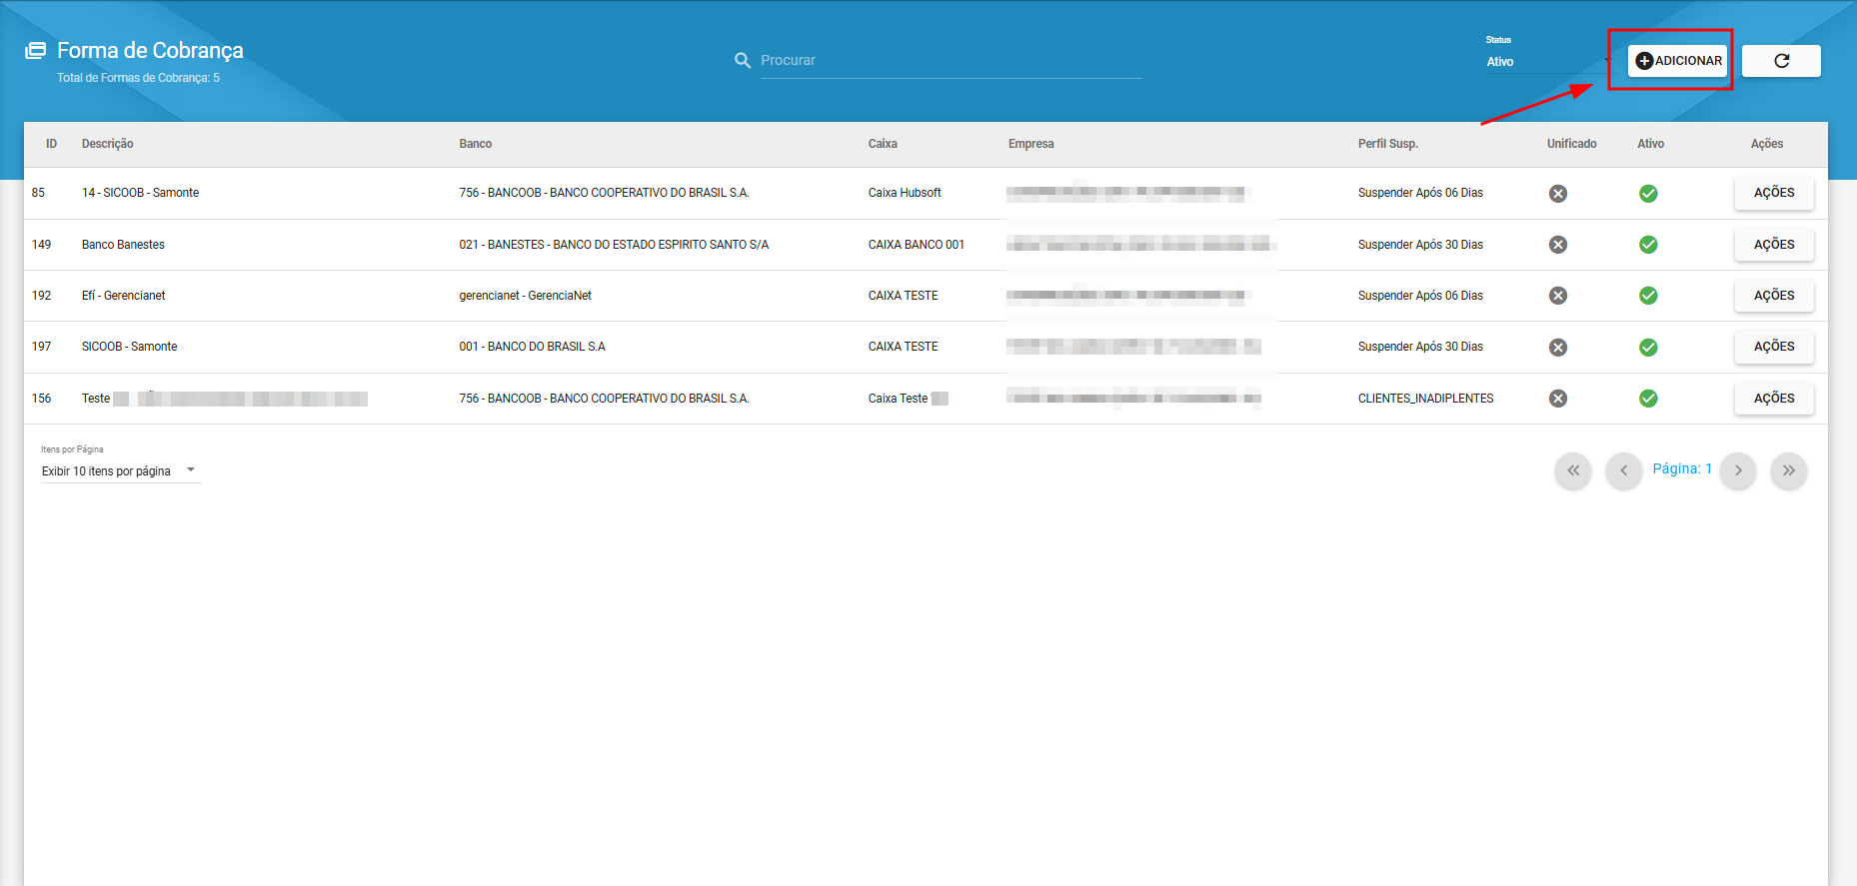
Task: Toggle Ativo check for Efí - Gerencianet row
Action: pyautogui.click(x=1648, y=296)
